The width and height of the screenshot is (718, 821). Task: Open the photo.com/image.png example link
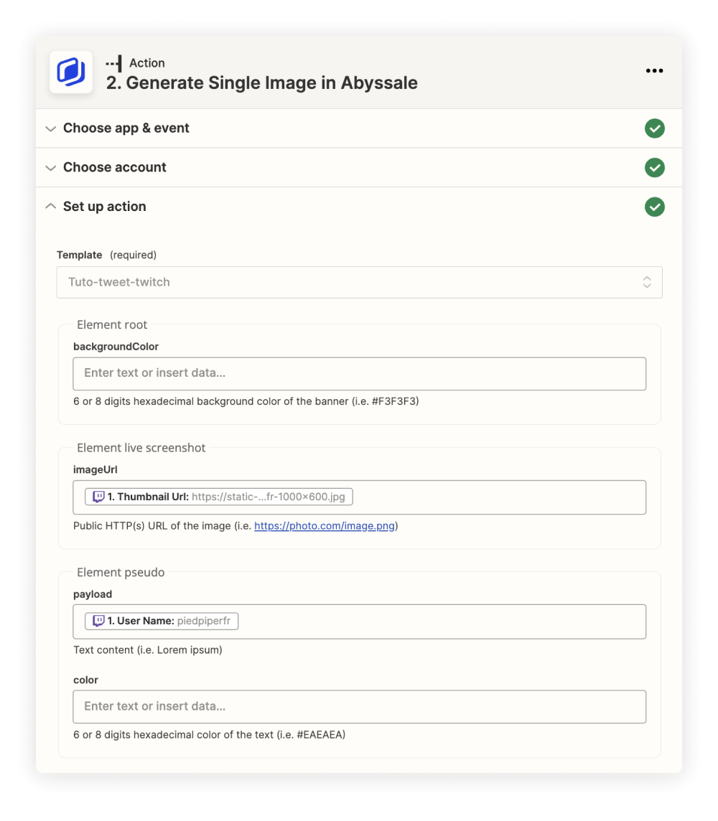tap(324, 526)
